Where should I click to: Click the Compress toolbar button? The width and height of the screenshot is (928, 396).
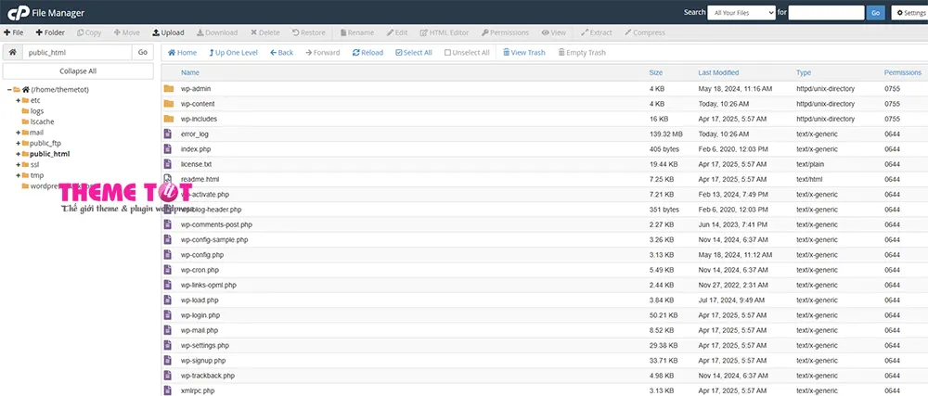645,32
